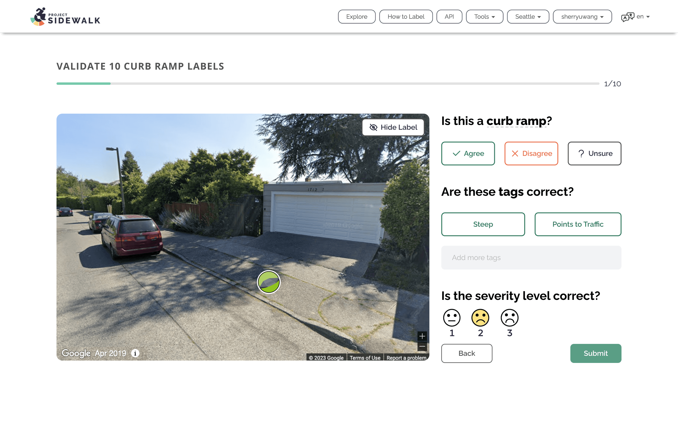Go to How to Label page
The width and height of the screenshot is (678, 426).
[406, 17]
